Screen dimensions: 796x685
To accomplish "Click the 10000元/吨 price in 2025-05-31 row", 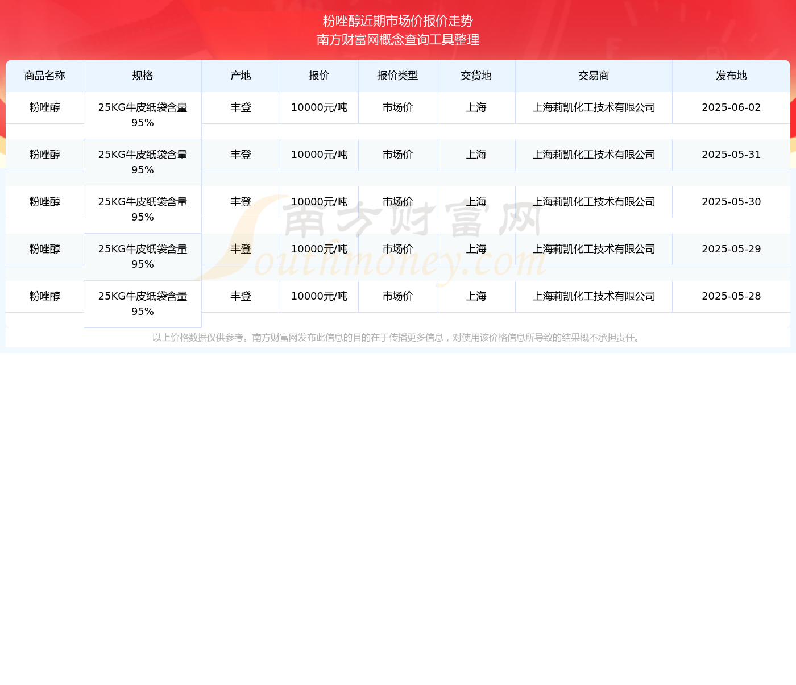I will tap(320, 155).
